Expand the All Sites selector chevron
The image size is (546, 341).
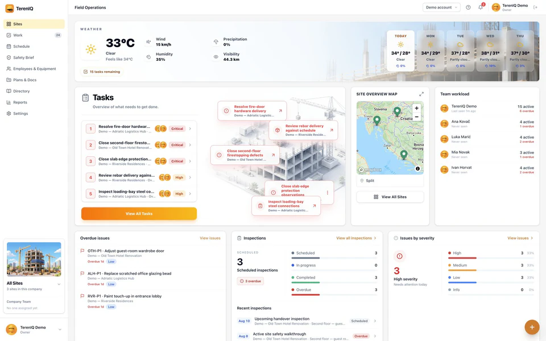[x=59, y=284]
